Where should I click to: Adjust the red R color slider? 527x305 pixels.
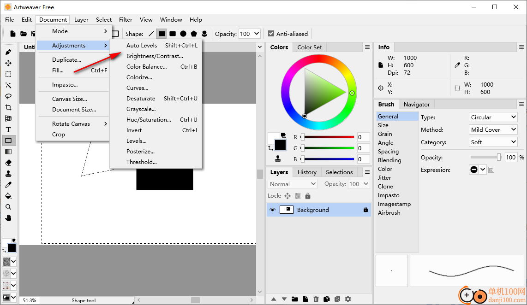point(328,137)
